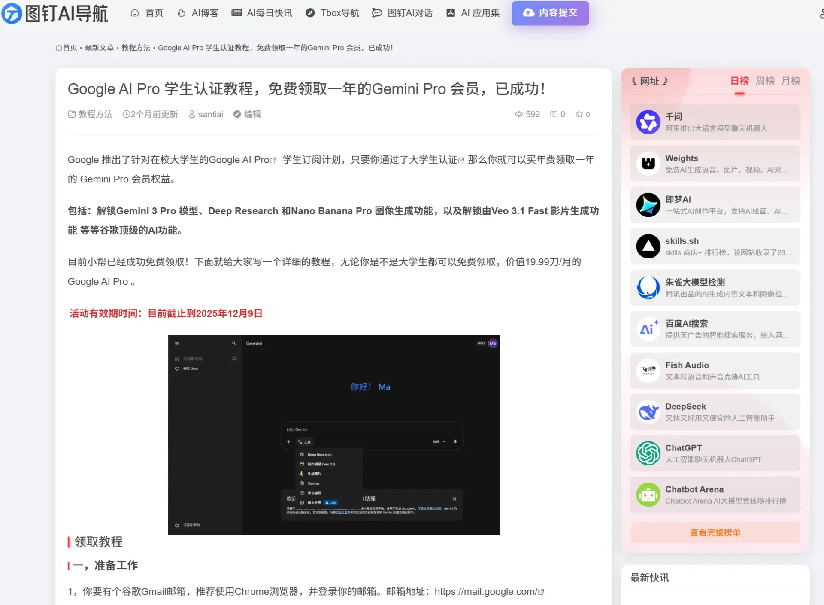
Task: Open the Gemini screenshot image
Action: click(x=333, y=435)
